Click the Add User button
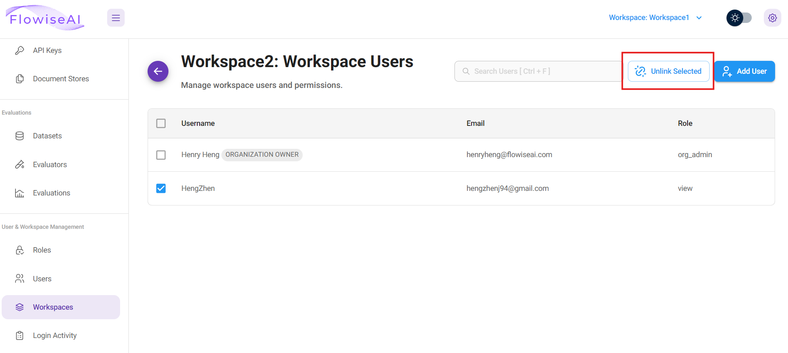788x353 pixels. pyautogui.click(x=745, y=71)
